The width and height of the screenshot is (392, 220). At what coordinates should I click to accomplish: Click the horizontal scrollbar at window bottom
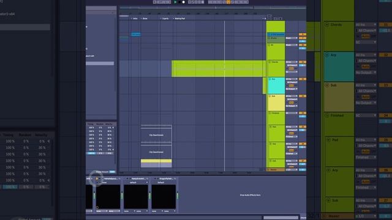tap(281, 218)
